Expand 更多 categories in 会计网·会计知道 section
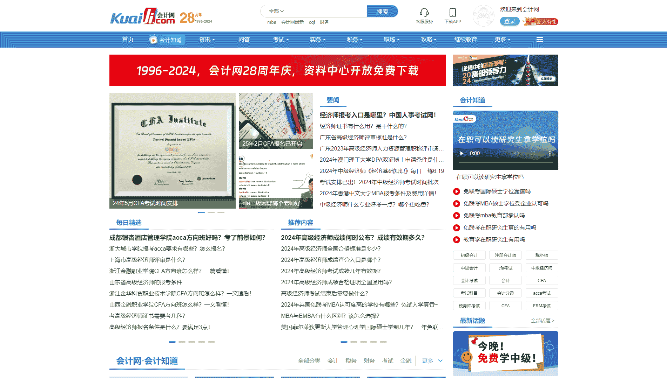The image size is (667, 378). click(432, 360)
